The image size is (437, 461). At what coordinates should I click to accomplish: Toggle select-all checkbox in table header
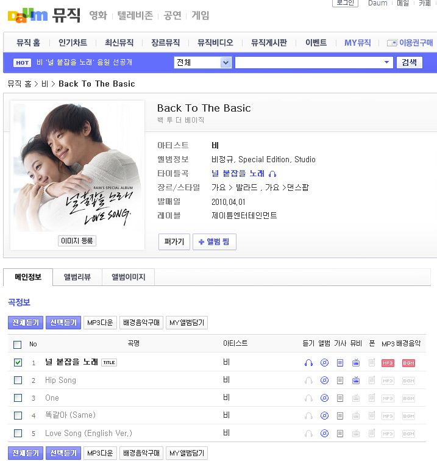click(18, 345)
